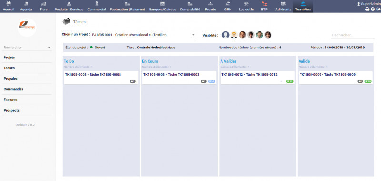The image size is (381, 181).
Task: Click comment badge on TK1805-0009 card
Action: [360, 81]
